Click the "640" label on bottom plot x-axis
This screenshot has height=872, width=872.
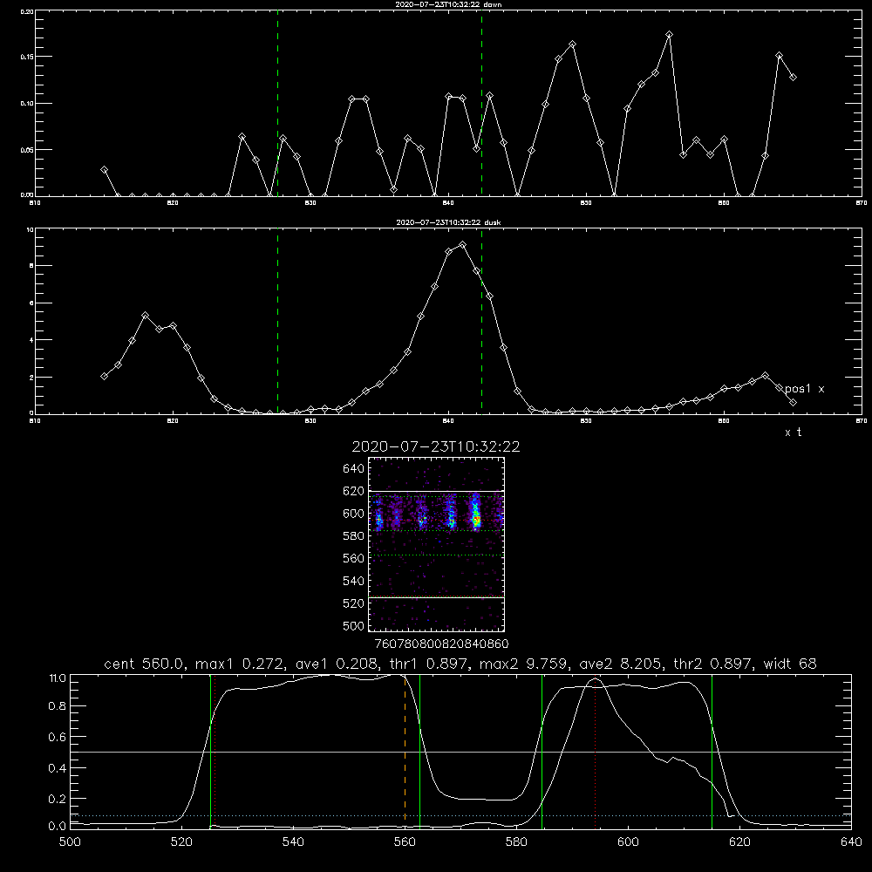(x=851, y=842)
